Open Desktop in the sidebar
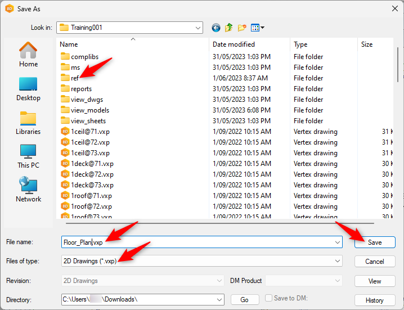Image resolution: width=404 pixels, height=310 pixels. point(28,89)
